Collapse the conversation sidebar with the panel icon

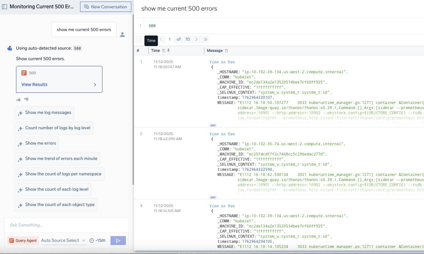4,6
